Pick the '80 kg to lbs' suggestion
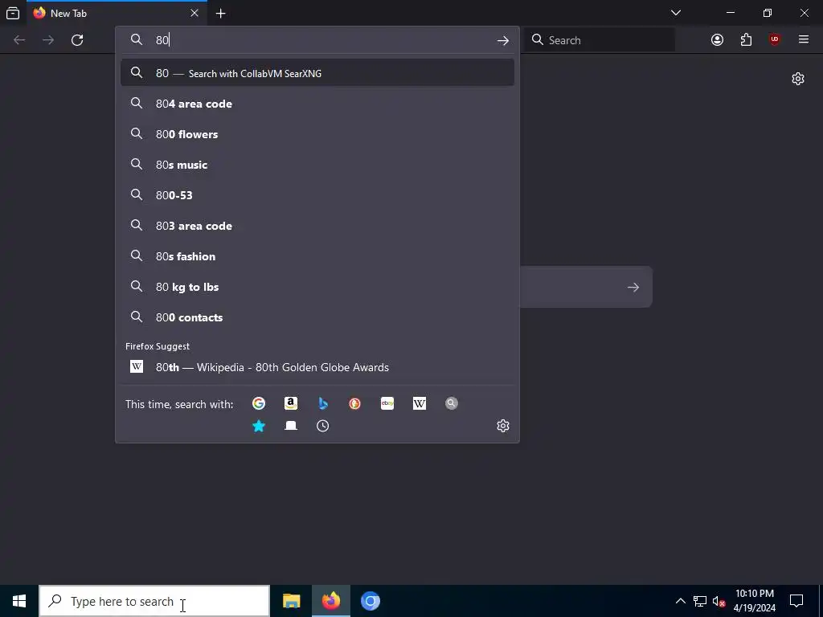Viewport: 823px width, 617px height. click(317, 287)
